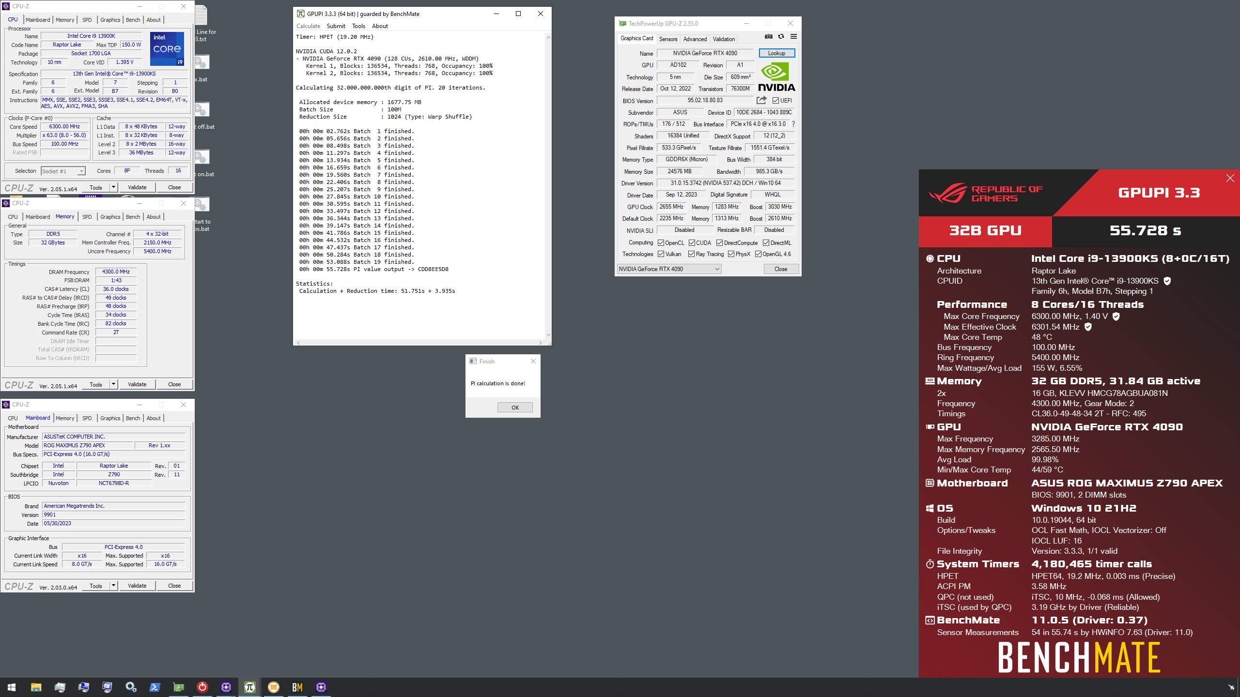The image size is (1240, 697).
Task: Launch PowerShell from the taskbar
Action: [x=155, y=687]
